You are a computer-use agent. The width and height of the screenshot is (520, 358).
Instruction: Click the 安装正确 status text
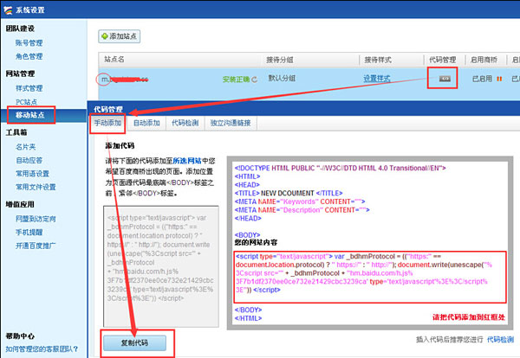tap(236, 80)
